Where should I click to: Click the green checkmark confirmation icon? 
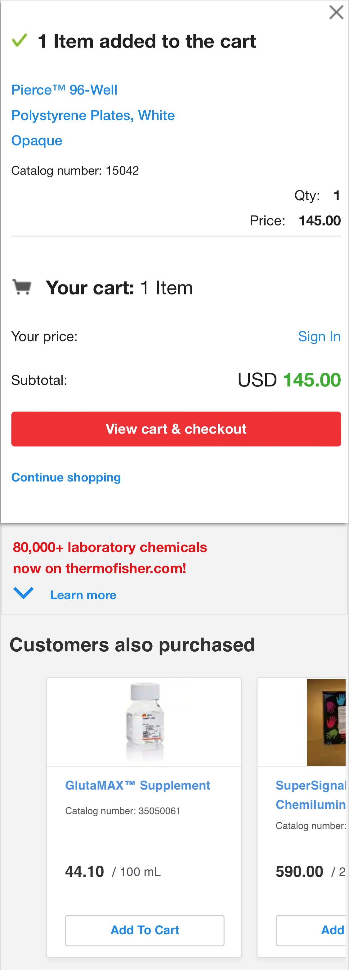pyautogui.click(x=19, y=40)
